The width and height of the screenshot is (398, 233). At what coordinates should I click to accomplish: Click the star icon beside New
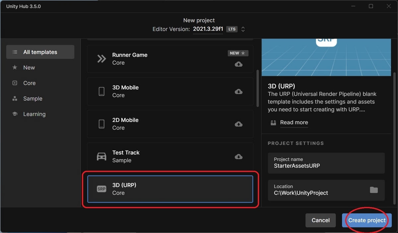point(15,67)
